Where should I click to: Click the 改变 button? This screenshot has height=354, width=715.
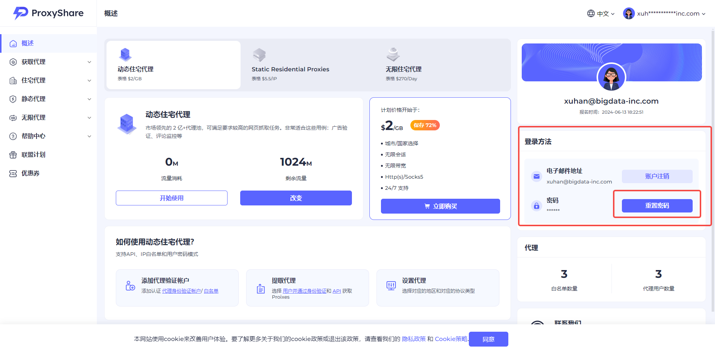(x=296, y=198)
